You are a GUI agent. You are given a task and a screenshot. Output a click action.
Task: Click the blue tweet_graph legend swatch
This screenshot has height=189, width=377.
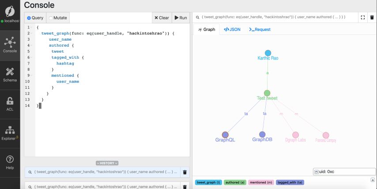tap(208, 182)
